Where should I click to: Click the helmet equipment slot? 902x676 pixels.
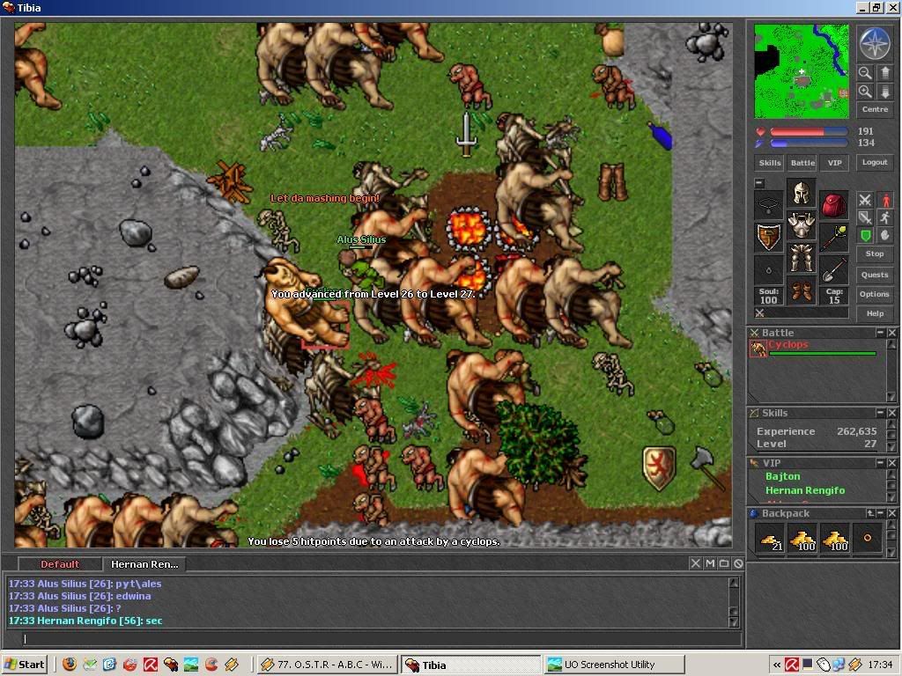pos(802,193)
